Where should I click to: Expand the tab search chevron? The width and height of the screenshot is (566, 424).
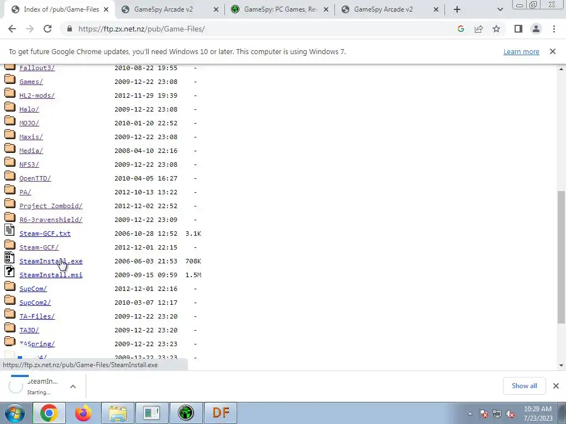(500, 9)
